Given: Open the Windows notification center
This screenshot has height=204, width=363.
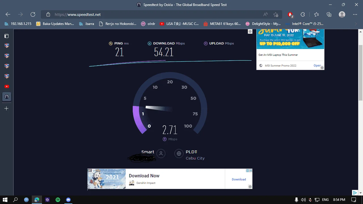Looking at the screenshot, I should tap(354, 200).
